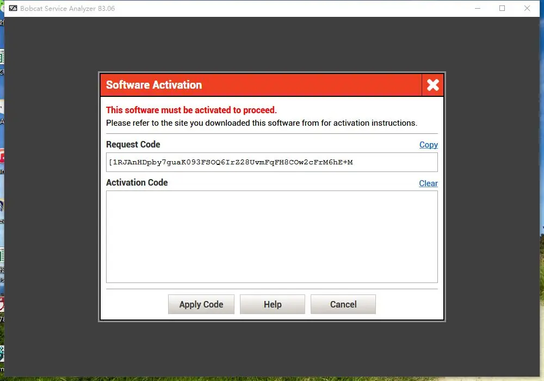Close the Bobcat Service Analyzer window
This screenshot has height=381, width=544.
tap(527, 8)
